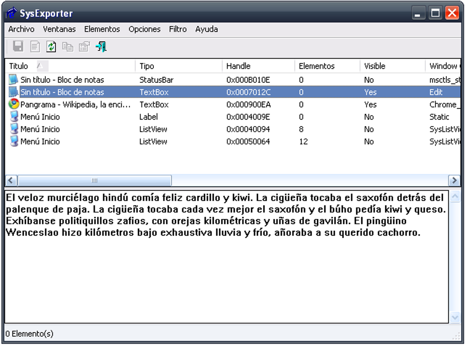Click the Save selected items icon

coord(18,46)
